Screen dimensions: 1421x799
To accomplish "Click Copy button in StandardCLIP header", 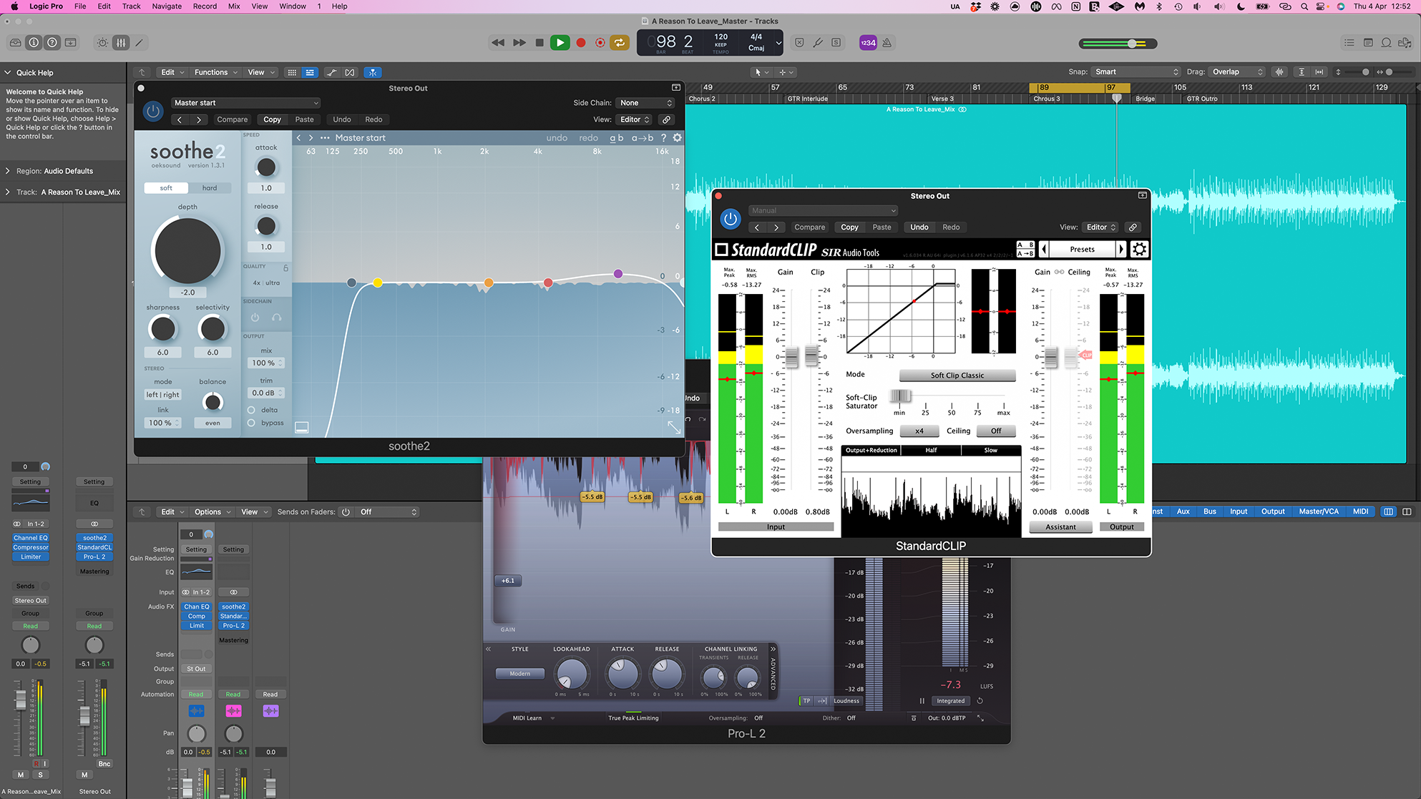I will [x=849, y=227].
